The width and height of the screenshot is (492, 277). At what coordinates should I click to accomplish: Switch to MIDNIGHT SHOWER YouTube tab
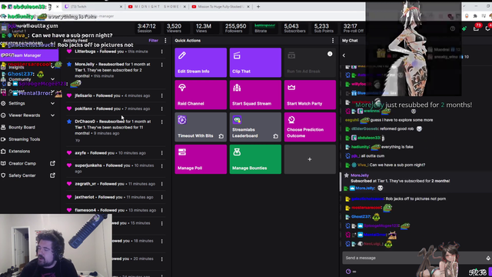pyautogui.click(x=156, y=7)
